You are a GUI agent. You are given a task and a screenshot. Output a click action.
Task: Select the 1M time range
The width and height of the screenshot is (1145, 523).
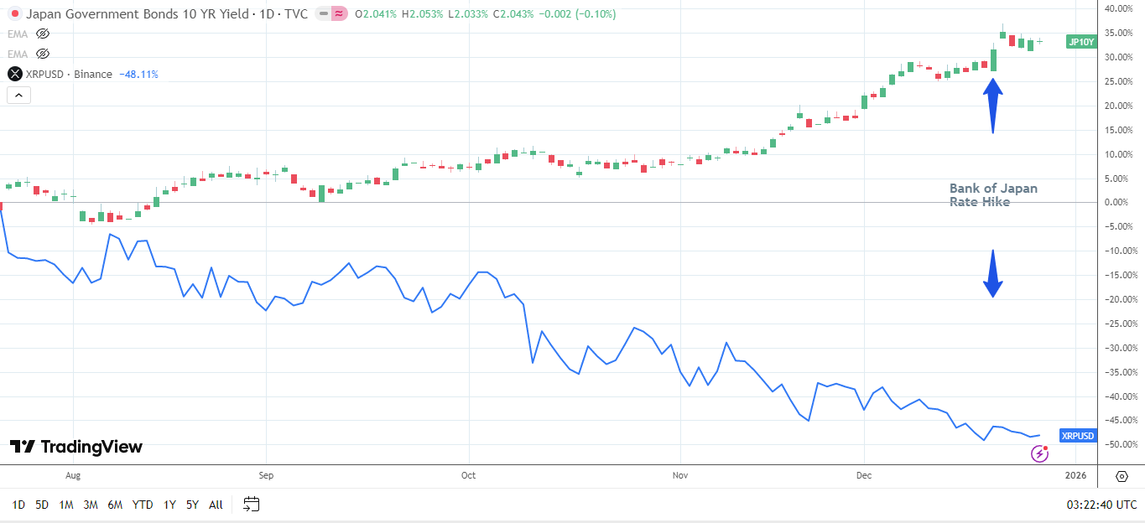(66, 505)
